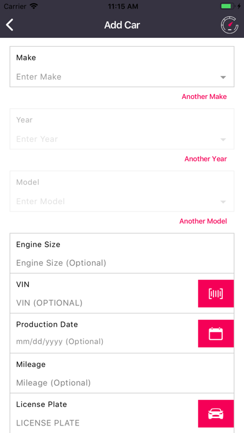
Task: Click the Another Make link
Action: click(204, 96)
